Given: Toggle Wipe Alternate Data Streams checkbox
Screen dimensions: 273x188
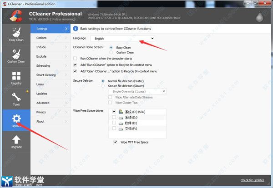Looking at the screenshot, I should point(110,97).
